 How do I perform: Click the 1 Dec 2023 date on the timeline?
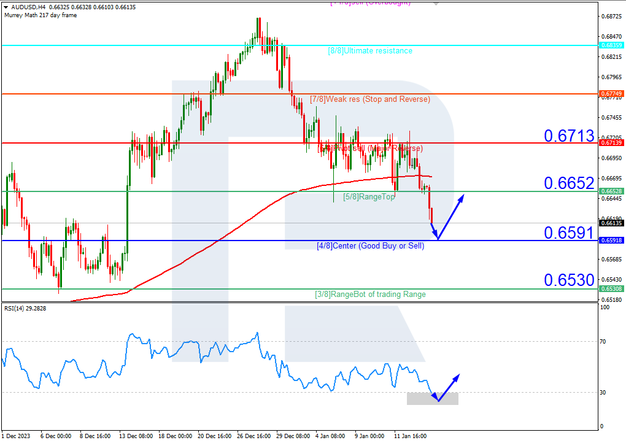pos(17,436)
